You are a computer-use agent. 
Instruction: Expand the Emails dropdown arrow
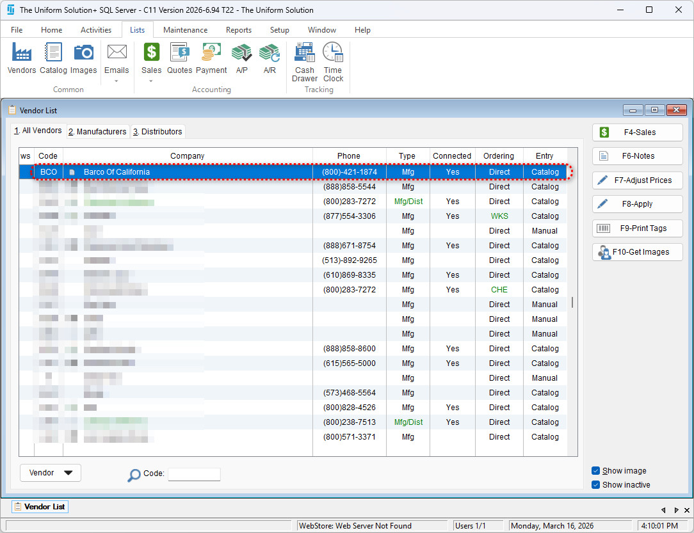pos(117,81)
